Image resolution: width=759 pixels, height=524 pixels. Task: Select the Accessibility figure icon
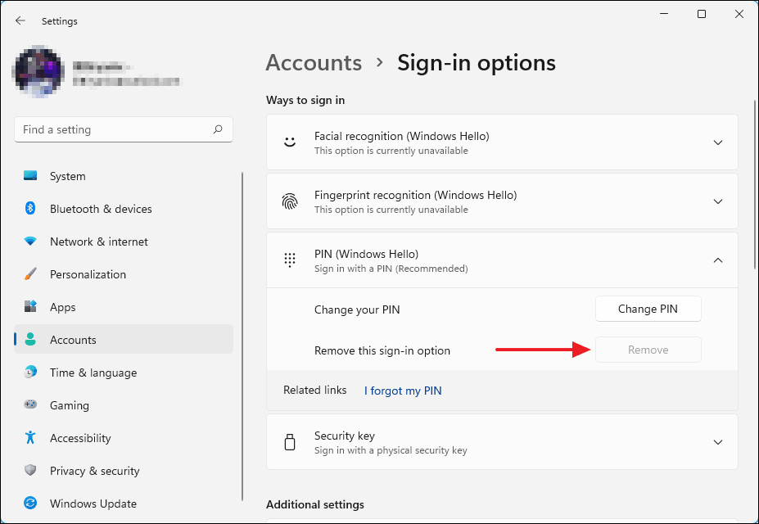[x=30, y=437]
